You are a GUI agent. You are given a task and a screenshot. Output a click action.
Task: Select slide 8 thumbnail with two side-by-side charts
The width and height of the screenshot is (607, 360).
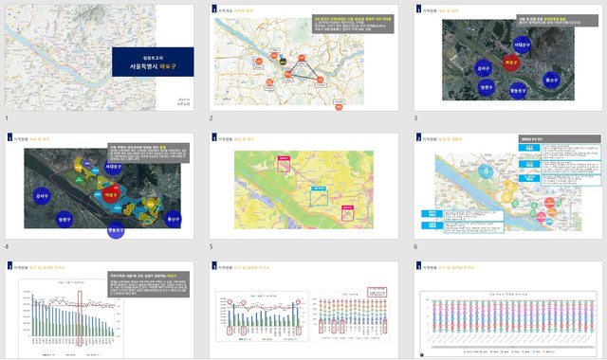(x=303, y=310)
